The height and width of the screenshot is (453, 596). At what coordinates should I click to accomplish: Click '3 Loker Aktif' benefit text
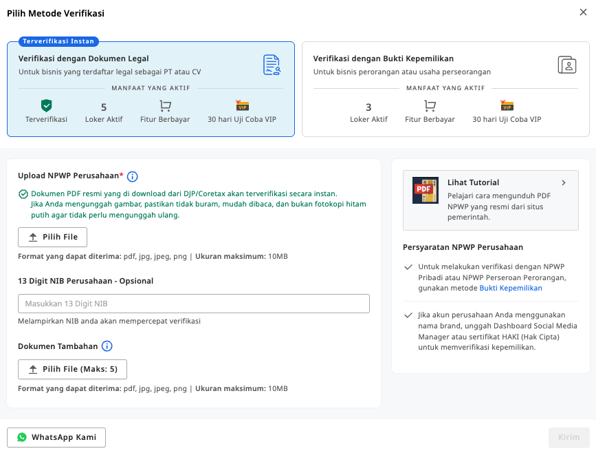pyautogui.click(x=368, y=113)
